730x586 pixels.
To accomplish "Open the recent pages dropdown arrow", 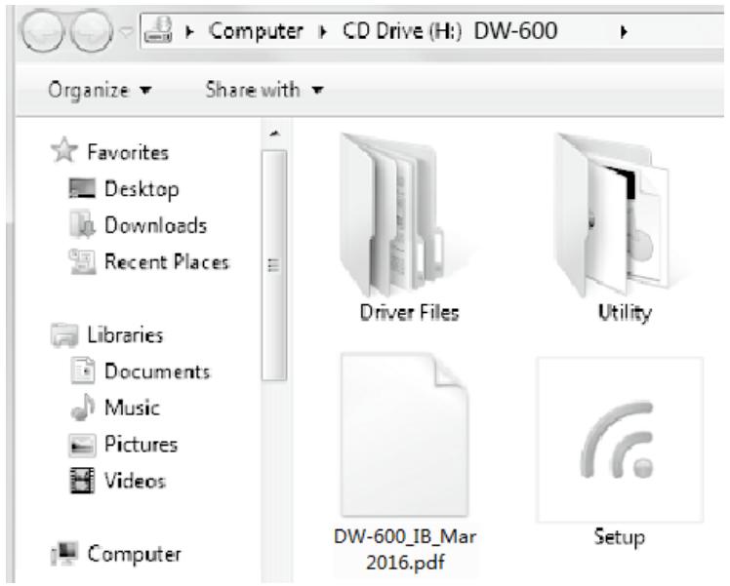I will (x=126, y=32).
